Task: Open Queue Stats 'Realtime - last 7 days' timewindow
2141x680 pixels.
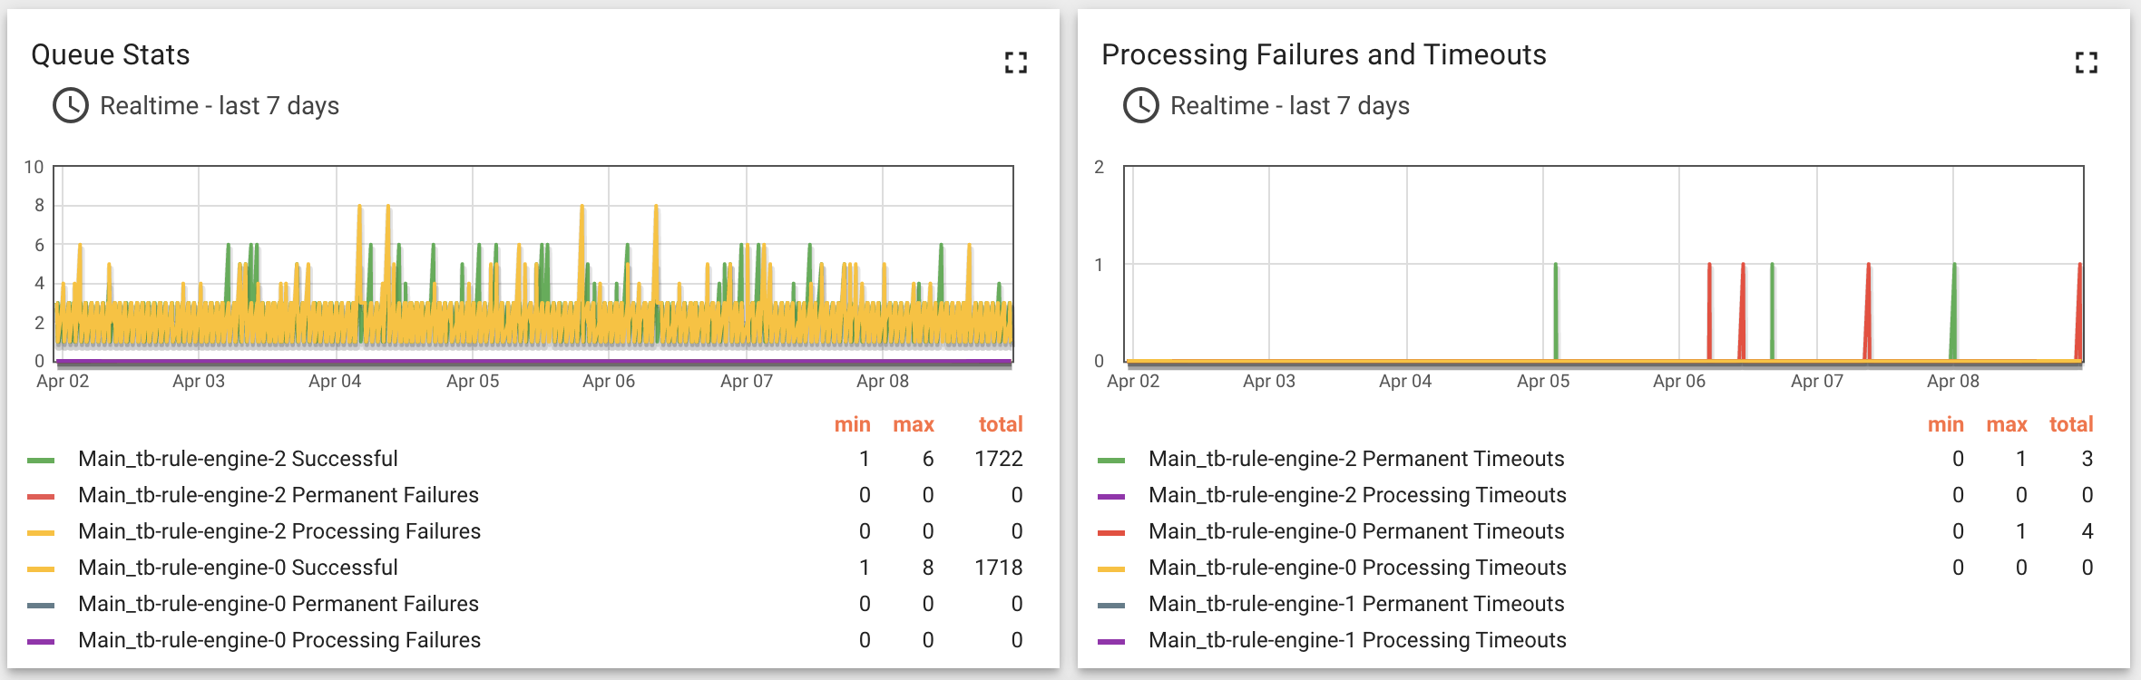Action: click(220, 106)
